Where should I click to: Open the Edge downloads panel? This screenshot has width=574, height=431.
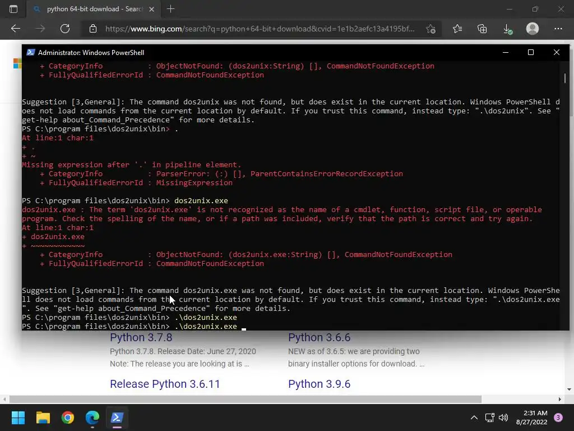tap(507, 29)
